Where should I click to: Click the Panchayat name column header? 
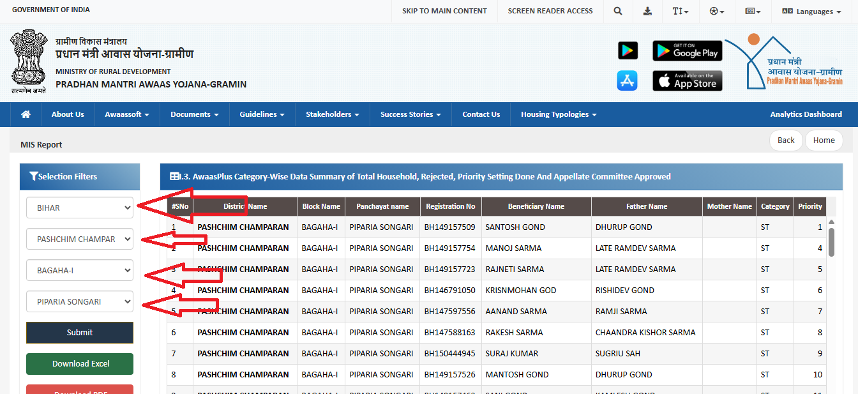click(x=382, y=206)
